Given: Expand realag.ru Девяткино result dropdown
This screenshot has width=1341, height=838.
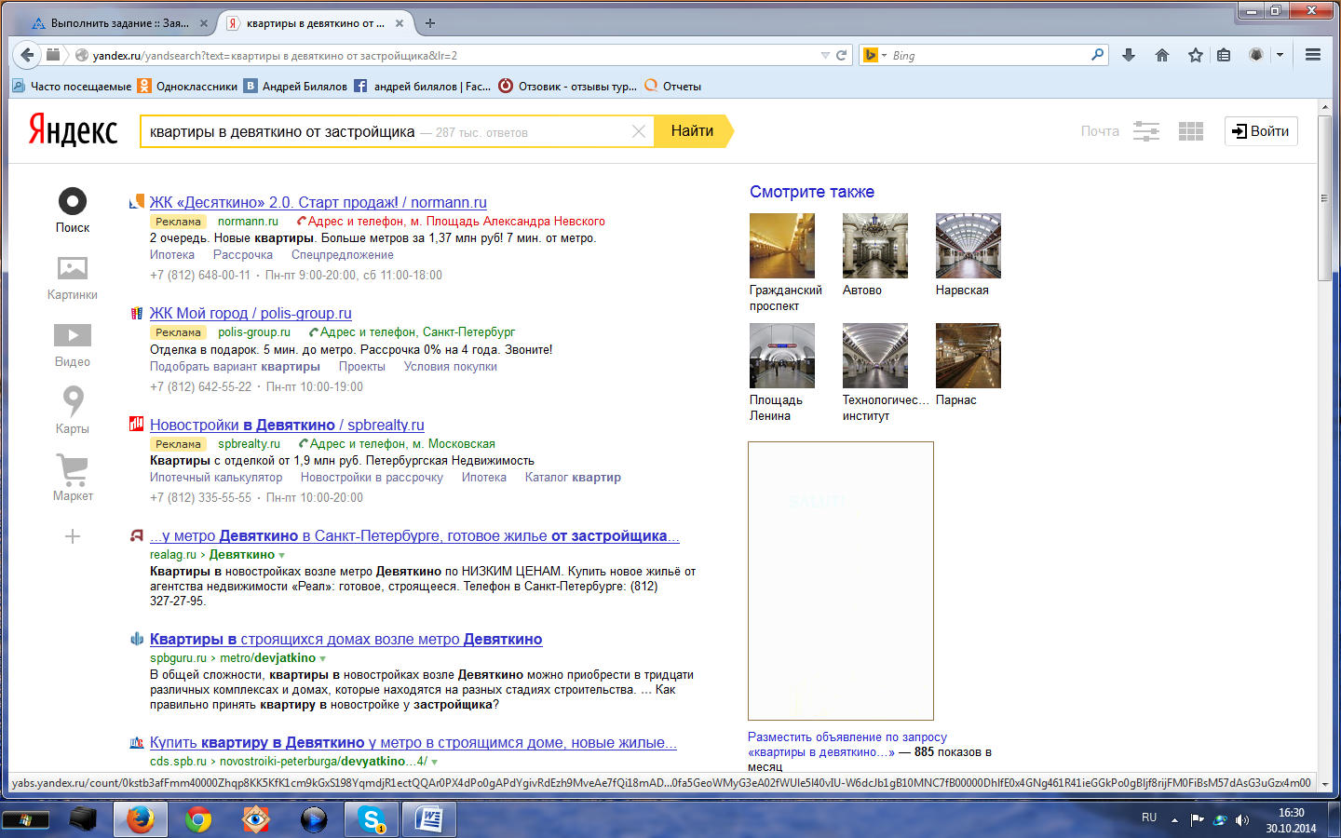Looking at the screenshot, I should [x=282, y=555].
